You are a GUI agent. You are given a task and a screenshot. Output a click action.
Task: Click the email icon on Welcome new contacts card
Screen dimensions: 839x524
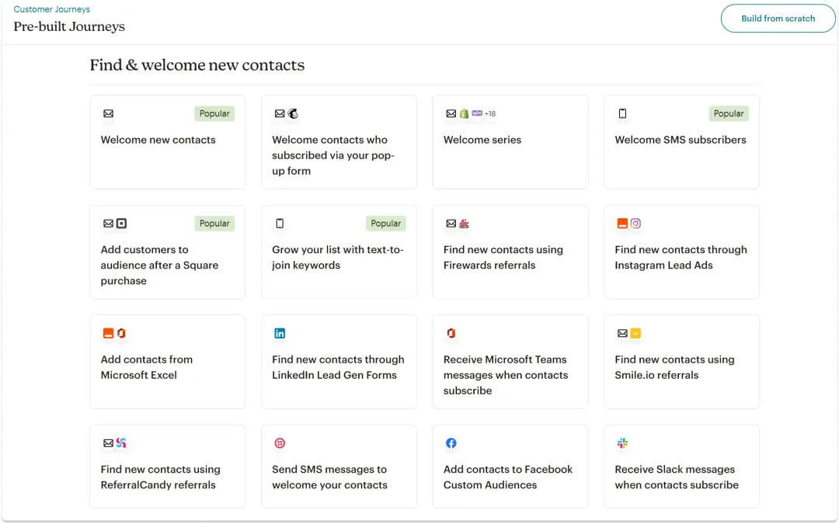pyautogui.click(x=108, y=113)
